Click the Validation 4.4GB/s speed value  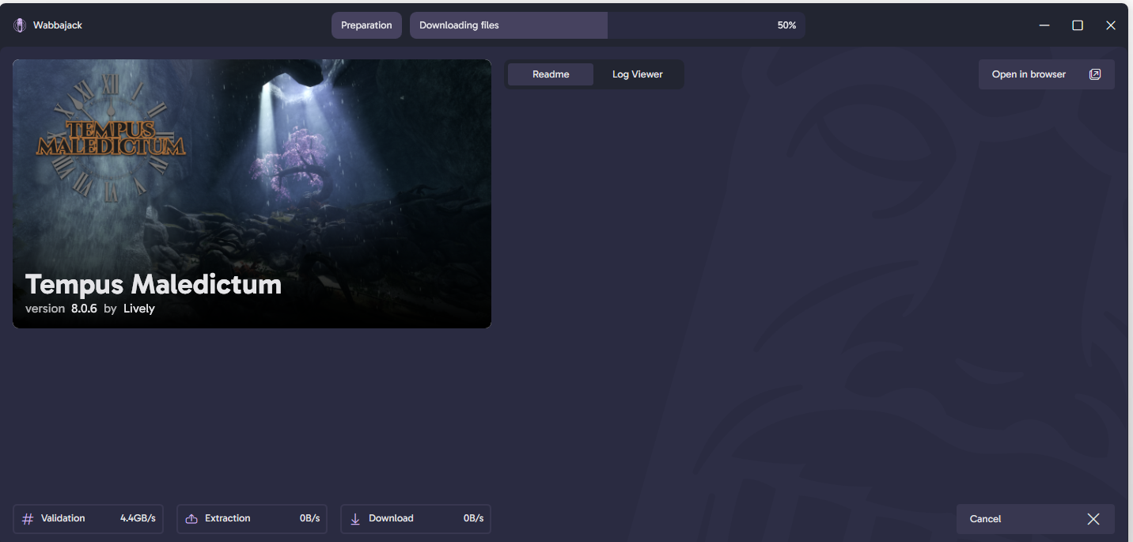[x=138, y=518]
